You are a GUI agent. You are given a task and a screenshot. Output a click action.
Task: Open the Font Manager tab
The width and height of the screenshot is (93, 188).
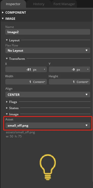(64, 4)
